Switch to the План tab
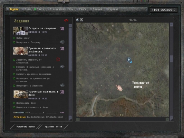The width and height of the screenshot is (184, 138). click(28, 9)
